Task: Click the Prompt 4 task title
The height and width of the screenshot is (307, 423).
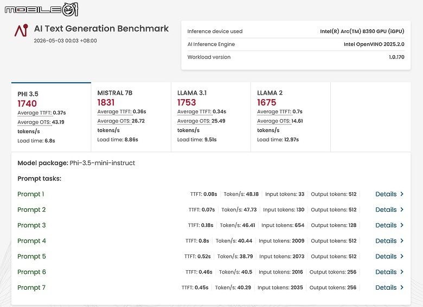Action: coord(31,241)
